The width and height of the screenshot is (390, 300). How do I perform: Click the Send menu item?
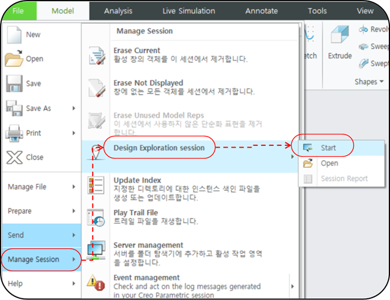coord(41,235)
